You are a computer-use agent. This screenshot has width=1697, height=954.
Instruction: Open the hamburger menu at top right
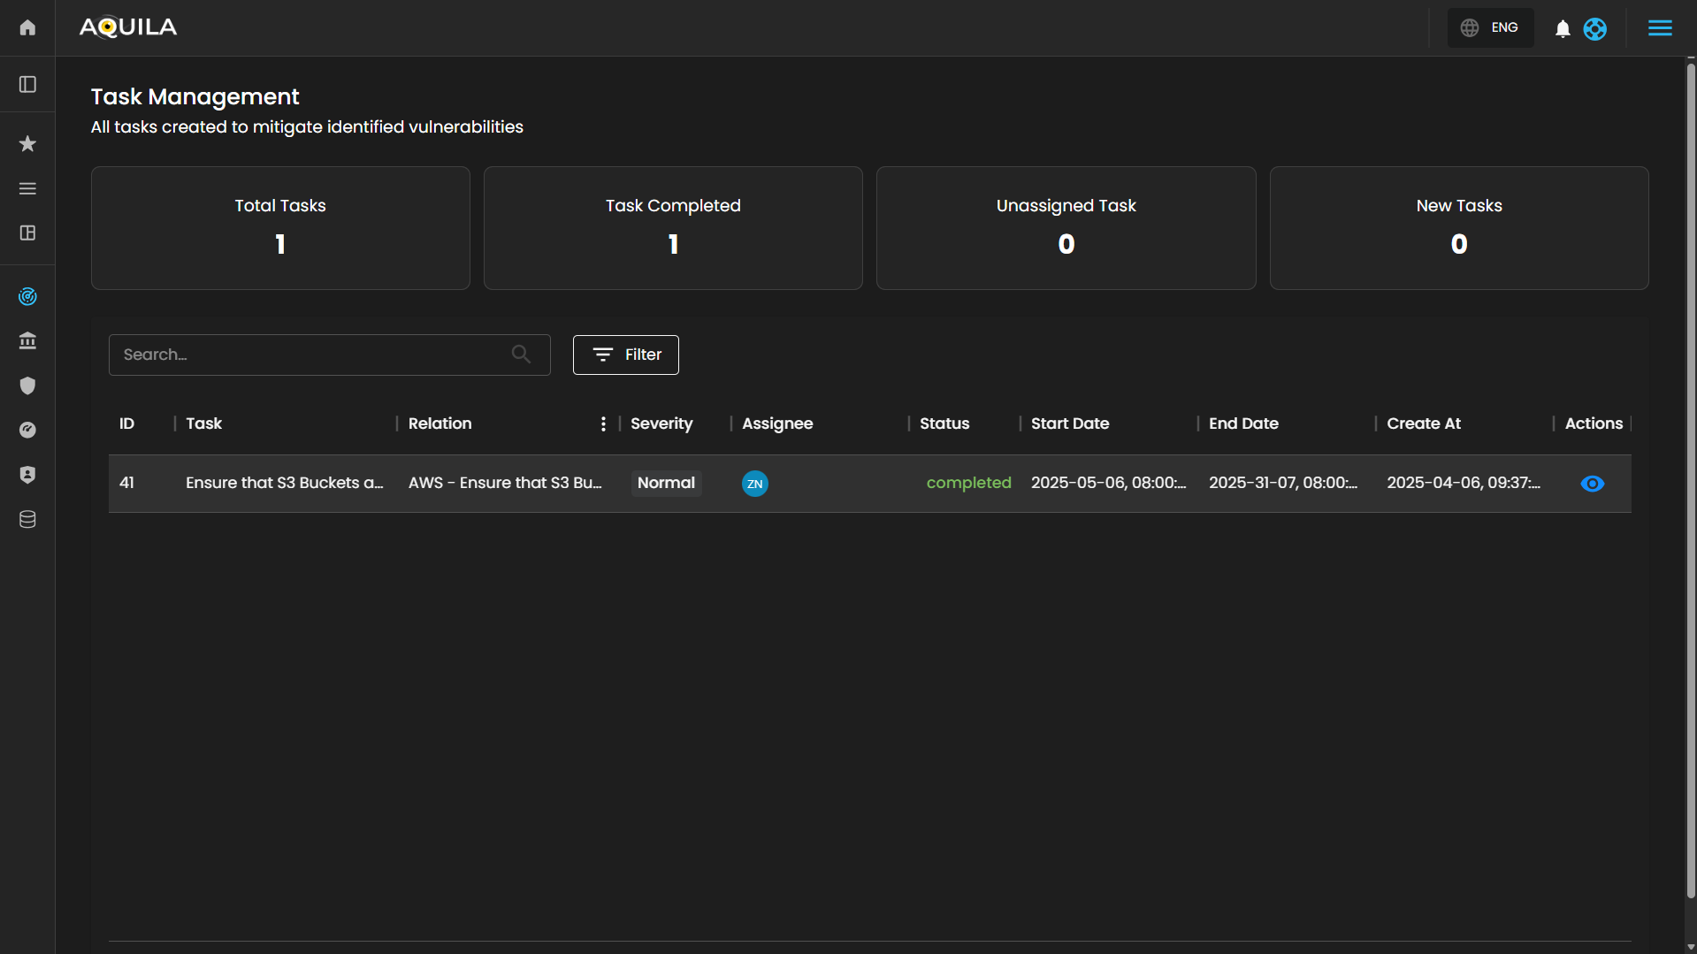pyautogui.click(x=1660, y=27)
